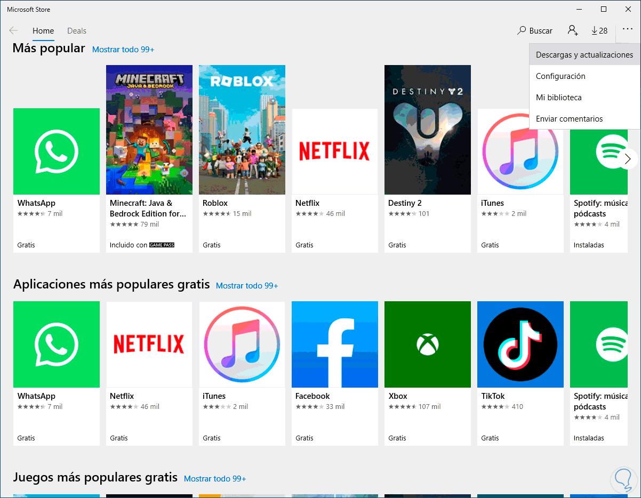Image resolution: width=641 pixels, height=498 pixels.
Task: Switch to the Deals tab
Action: coord(77,31)
